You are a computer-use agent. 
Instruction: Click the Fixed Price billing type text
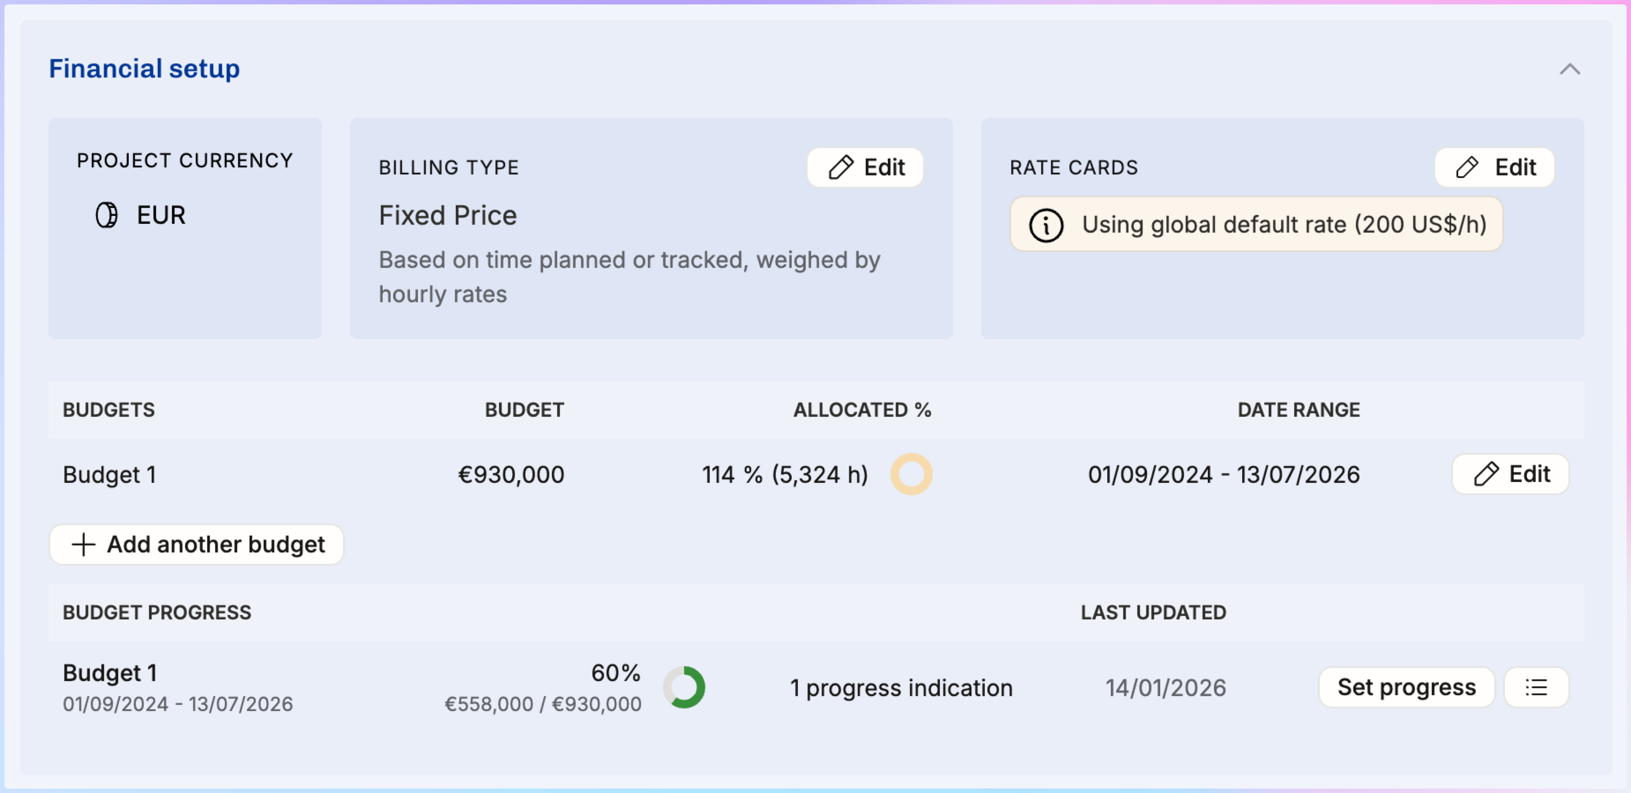point(447,216)
